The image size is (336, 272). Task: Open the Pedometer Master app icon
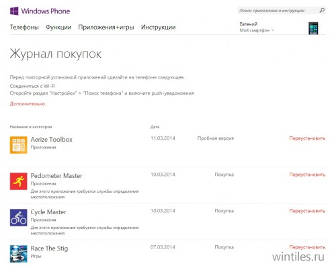point(18,181)
